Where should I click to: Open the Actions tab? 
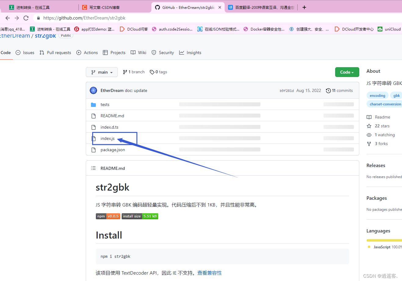(87, 53)
